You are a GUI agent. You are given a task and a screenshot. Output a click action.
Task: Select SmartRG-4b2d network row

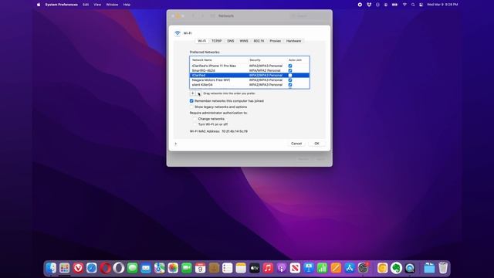tap(249, 70)
